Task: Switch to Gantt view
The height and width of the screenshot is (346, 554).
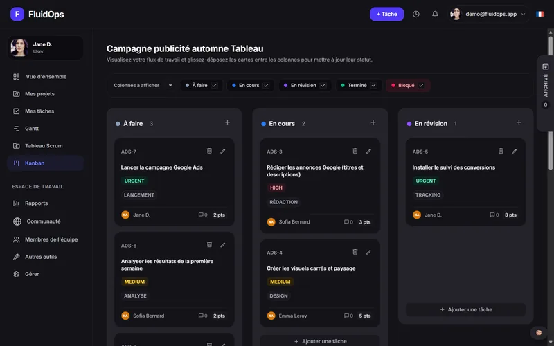Action: [x=45, y=129]
